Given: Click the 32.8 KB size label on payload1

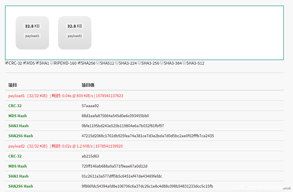Looking at the screenshot, I should click(32, 26).
